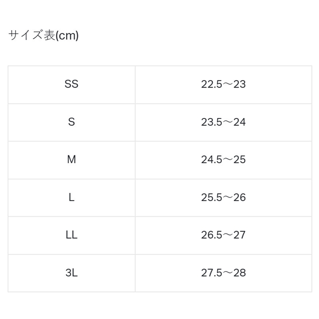
Task: Click the 22.5~23 measurement cell
Action: 224,85
